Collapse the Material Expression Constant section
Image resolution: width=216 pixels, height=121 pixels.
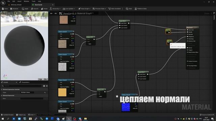[x=2, y=89]
